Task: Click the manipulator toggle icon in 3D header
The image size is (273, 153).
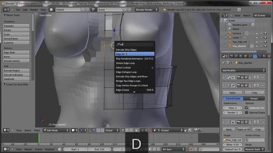Action: pos(90,130)
